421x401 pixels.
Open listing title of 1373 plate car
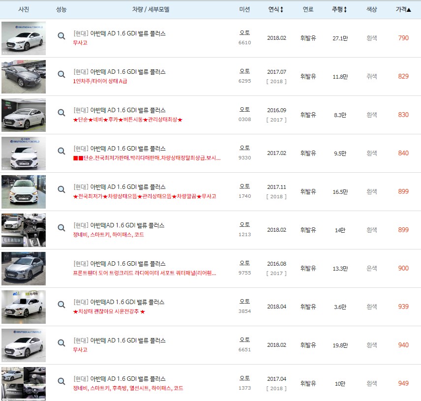click(x=120, y=379)
